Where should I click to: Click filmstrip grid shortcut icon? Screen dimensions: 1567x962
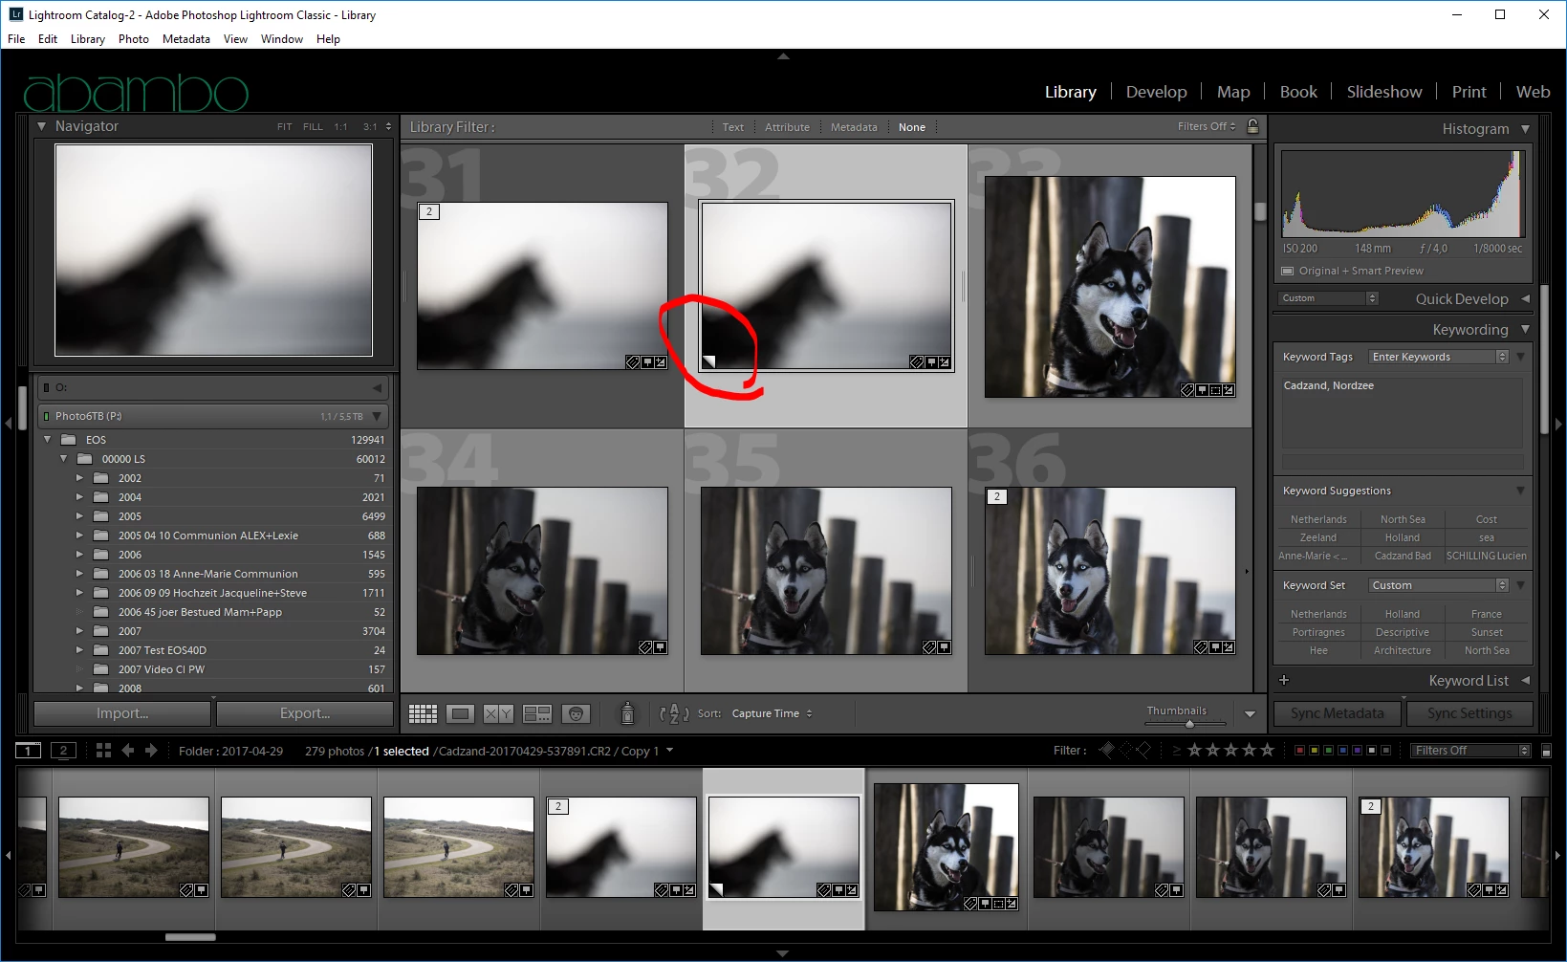pyautogui.click(x=103, y=751)
